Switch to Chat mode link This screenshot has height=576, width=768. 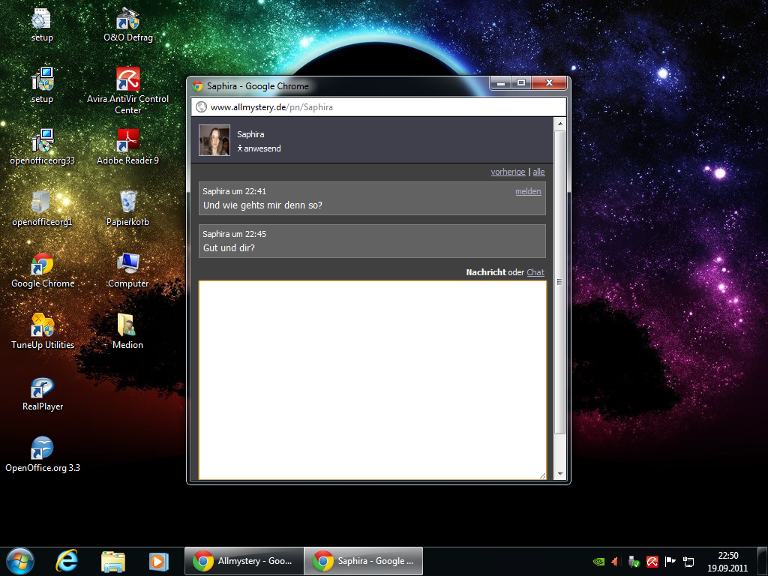(x=535, y=272)
